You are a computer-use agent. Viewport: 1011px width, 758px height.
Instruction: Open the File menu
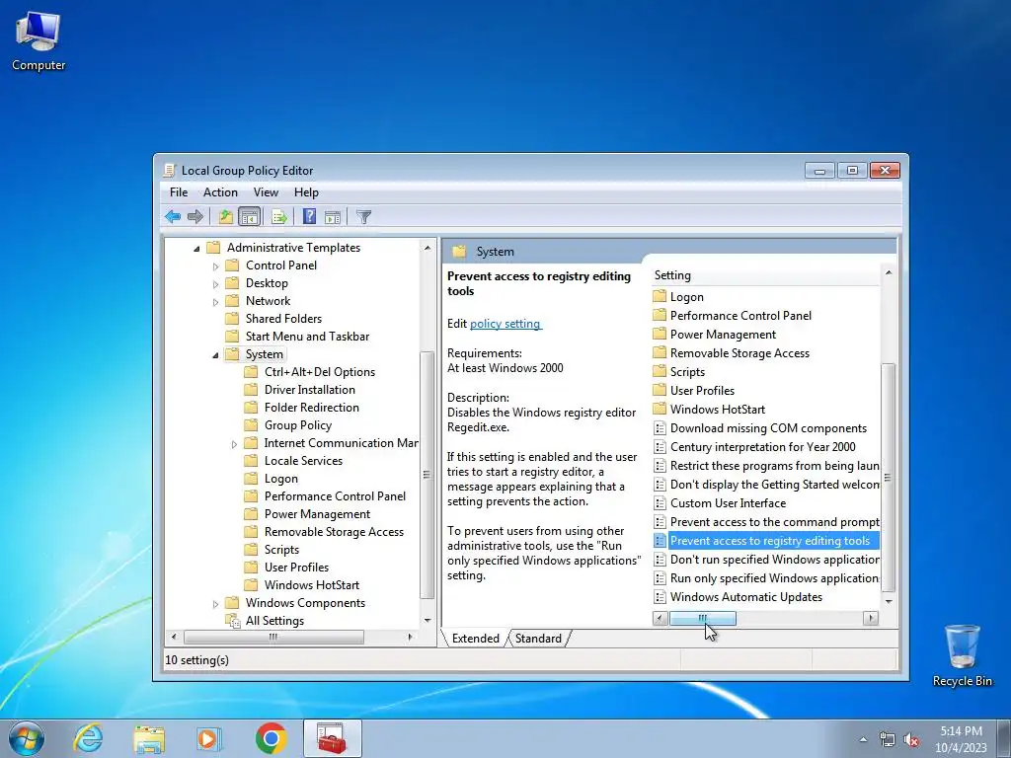point(179,192)
